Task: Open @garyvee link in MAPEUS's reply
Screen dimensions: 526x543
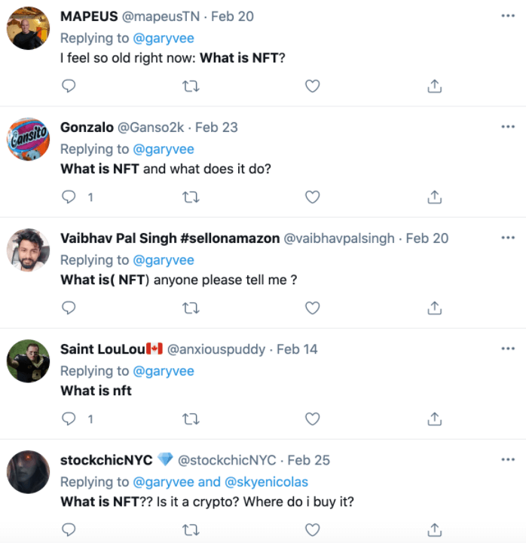Action: (x=164, y=38)
